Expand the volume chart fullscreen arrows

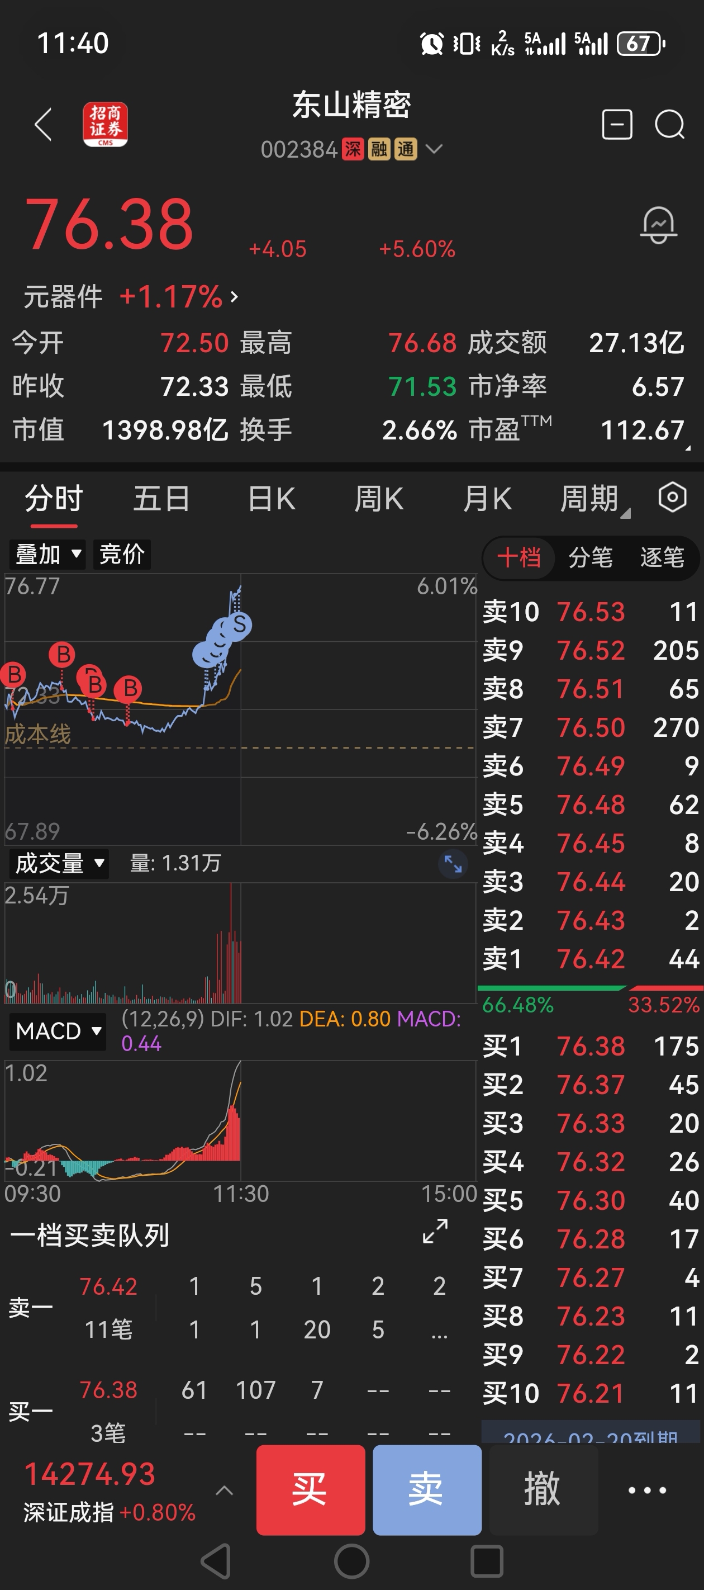click(x=453, y=864)
